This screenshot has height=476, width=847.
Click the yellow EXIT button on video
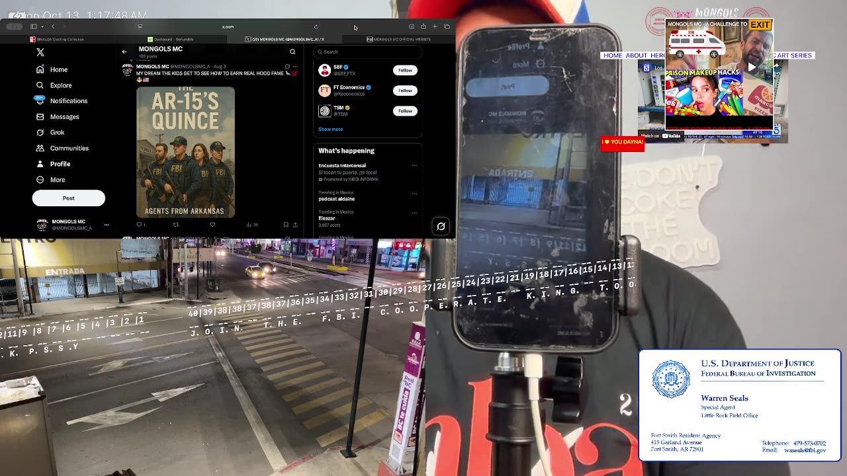pos(760,25)
